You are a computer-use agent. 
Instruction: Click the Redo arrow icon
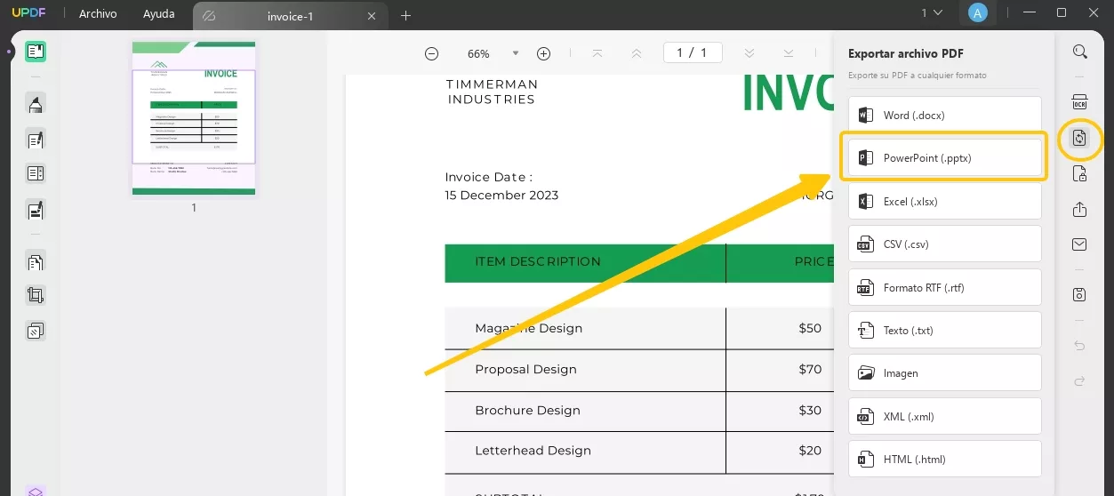[x=1079, y=380]
